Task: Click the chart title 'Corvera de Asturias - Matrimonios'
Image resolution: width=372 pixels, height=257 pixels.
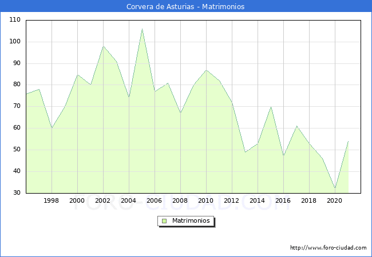Action: pyautogui.click(x=185, y=6)
